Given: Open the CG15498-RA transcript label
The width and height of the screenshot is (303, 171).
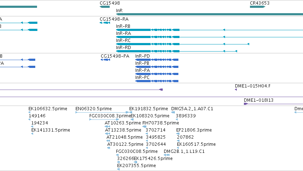Looking at the screenshot, I should point(114,19).
